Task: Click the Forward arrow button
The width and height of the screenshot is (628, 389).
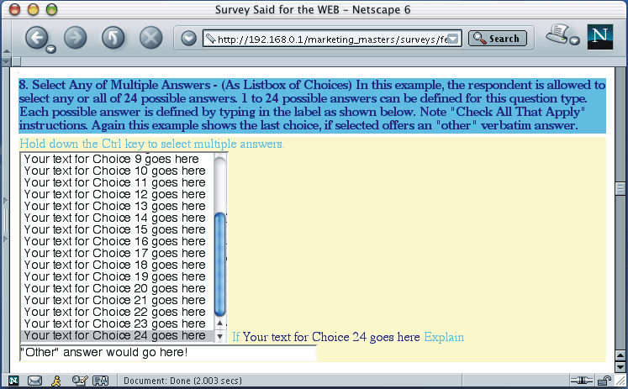Action: pyautogui.click(x=76, y=38)
